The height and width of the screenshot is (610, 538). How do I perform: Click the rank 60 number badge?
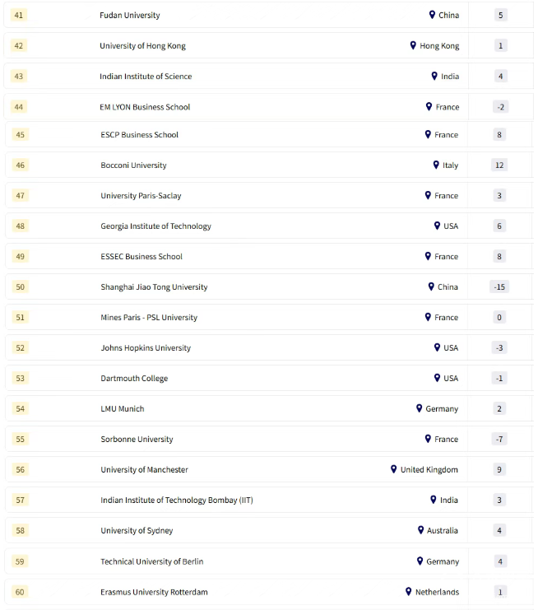point(20,592)
